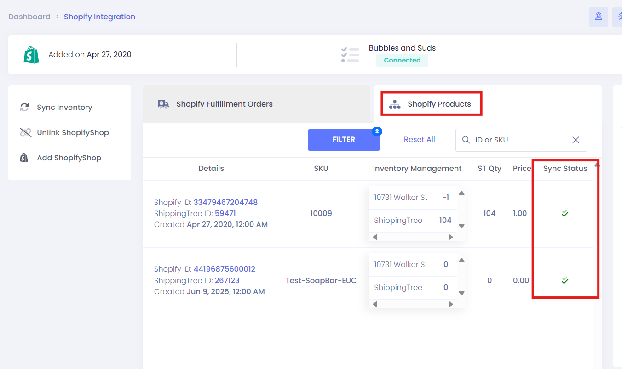Open ShippingTree ID 59471 link
622x369 pixels.
pyautogui.click(x=225, y=213)
